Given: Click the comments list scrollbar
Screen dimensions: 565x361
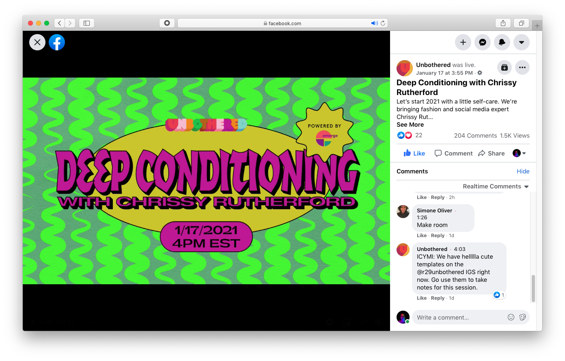Looking at the screenshot, I should coord(533,288).
